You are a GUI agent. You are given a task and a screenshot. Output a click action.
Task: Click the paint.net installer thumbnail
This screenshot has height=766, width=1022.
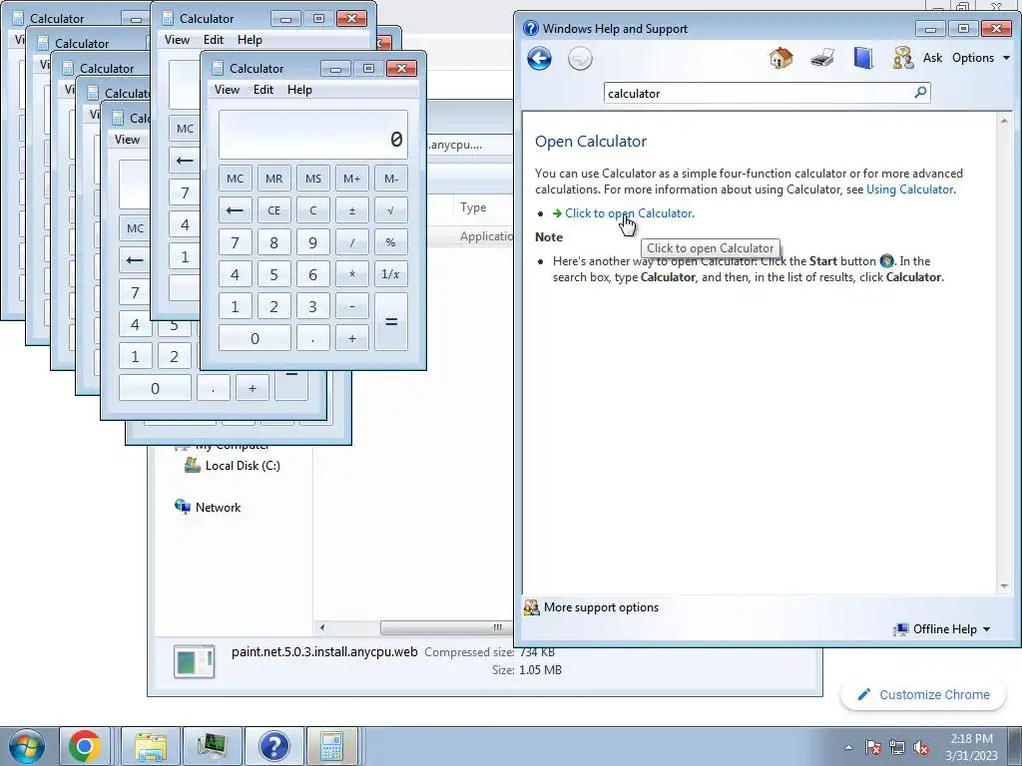(x=195, y=660)
